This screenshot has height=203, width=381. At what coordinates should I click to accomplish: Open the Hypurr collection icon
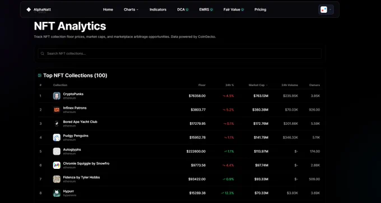(57, 193)
